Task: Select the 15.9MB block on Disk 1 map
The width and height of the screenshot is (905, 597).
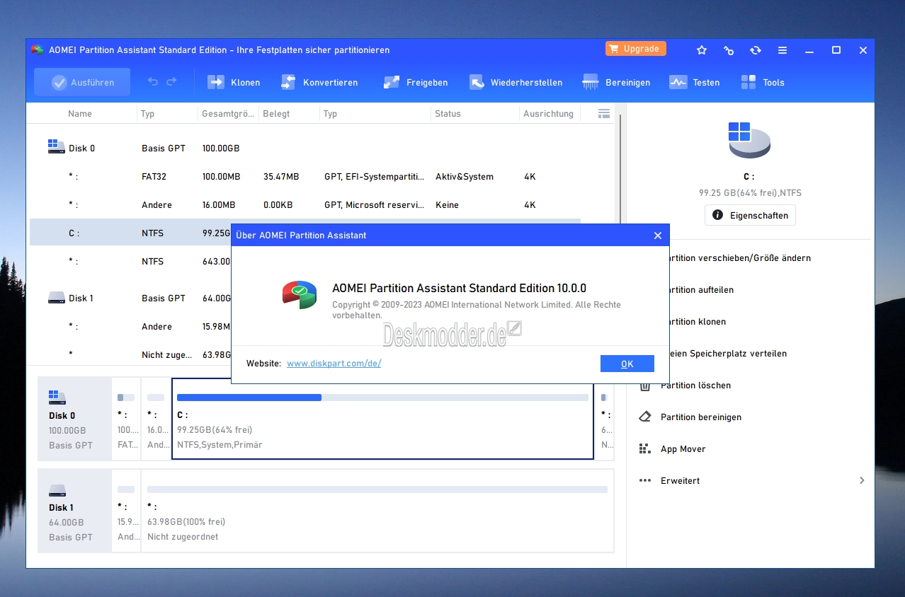Action: coord(127,511)
